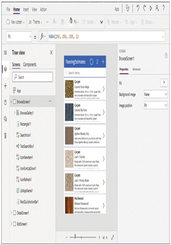Click the Share user icon

click(x=157, y=8)
